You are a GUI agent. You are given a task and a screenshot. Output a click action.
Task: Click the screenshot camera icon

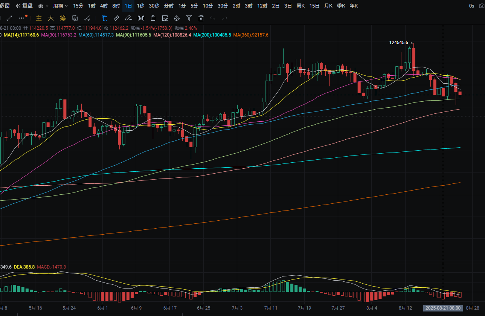[481, 6]
